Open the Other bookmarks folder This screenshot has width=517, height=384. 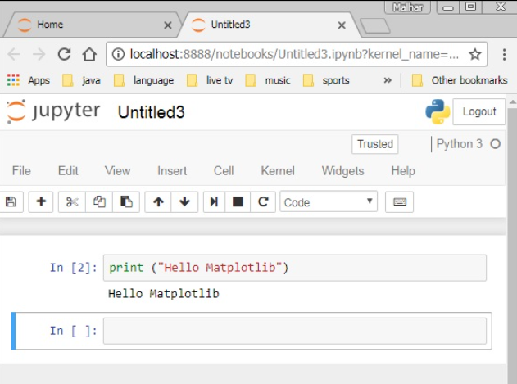click(460, 80)
